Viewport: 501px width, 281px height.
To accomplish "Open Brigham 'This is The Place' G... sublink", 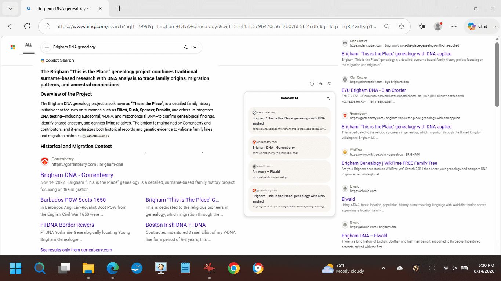I will pyautogui.click(x=182, y=200).
